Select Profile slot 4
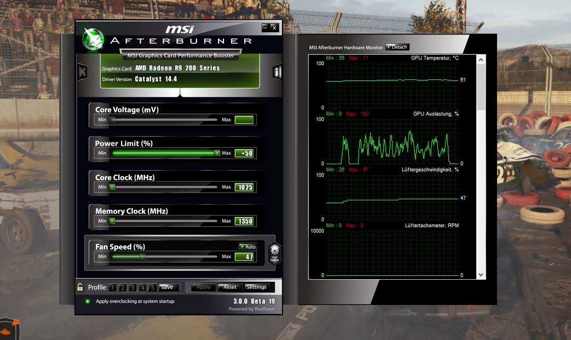Viewport: 571px width, 340px height. coord(143,287)
